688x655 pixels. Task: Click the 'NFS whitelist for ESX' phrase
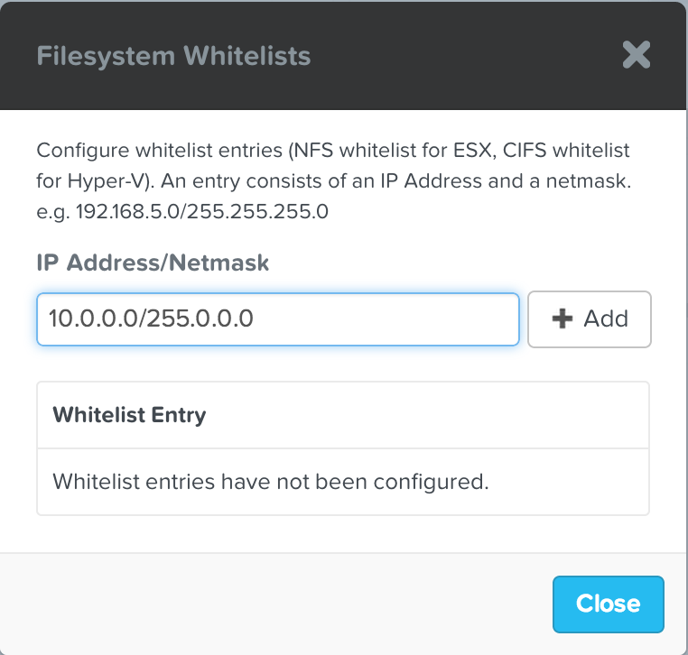pyautogui.click(x=406, y=149)
